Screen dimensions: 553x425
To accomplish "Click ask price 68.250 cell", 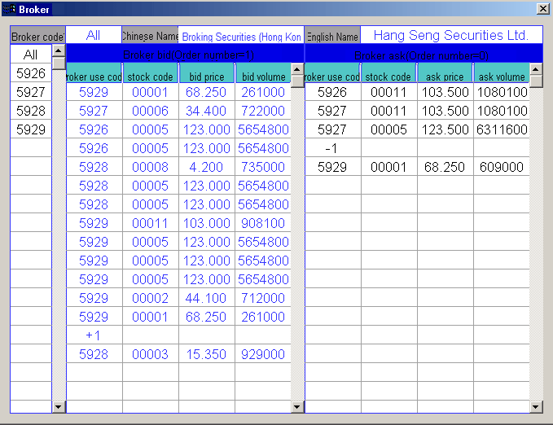I will tap(445, 167).
